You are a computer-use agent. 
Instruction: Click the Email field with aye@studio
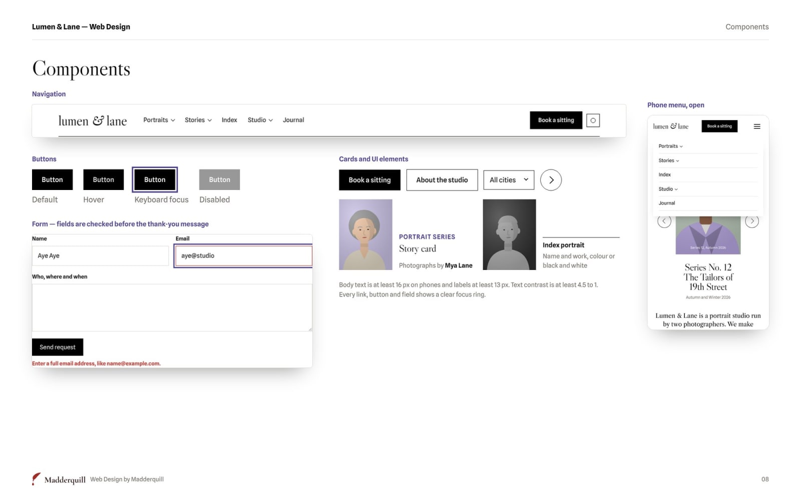click(x=243, y=255)
